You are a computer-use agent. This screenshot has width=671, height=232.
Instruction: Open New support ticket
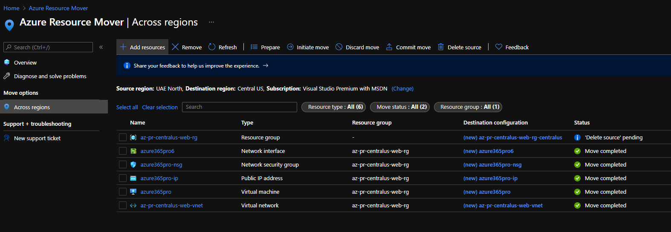point(37,138)
